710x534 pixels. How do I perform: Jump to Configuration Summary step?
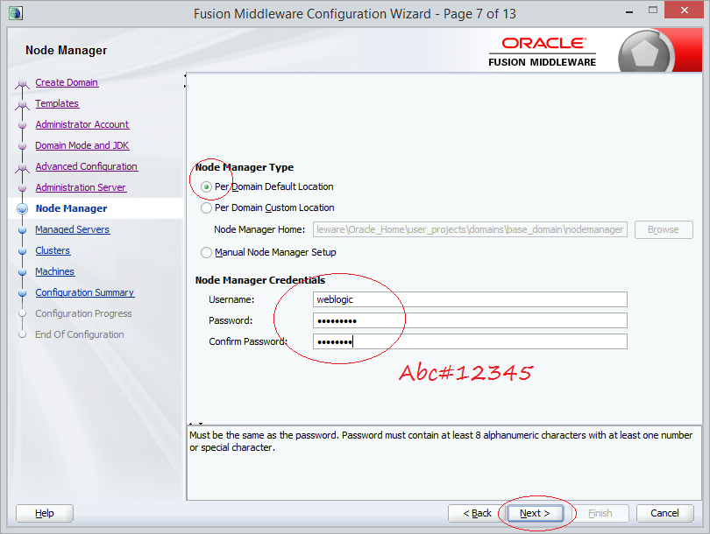click(x=85, y=292)
